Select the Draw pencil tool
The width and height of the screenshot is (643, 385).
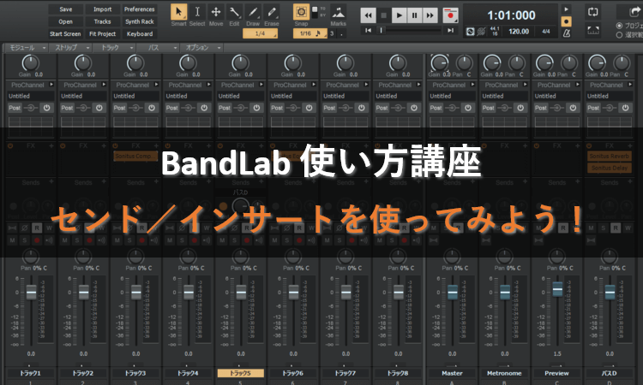coord(253,12)
